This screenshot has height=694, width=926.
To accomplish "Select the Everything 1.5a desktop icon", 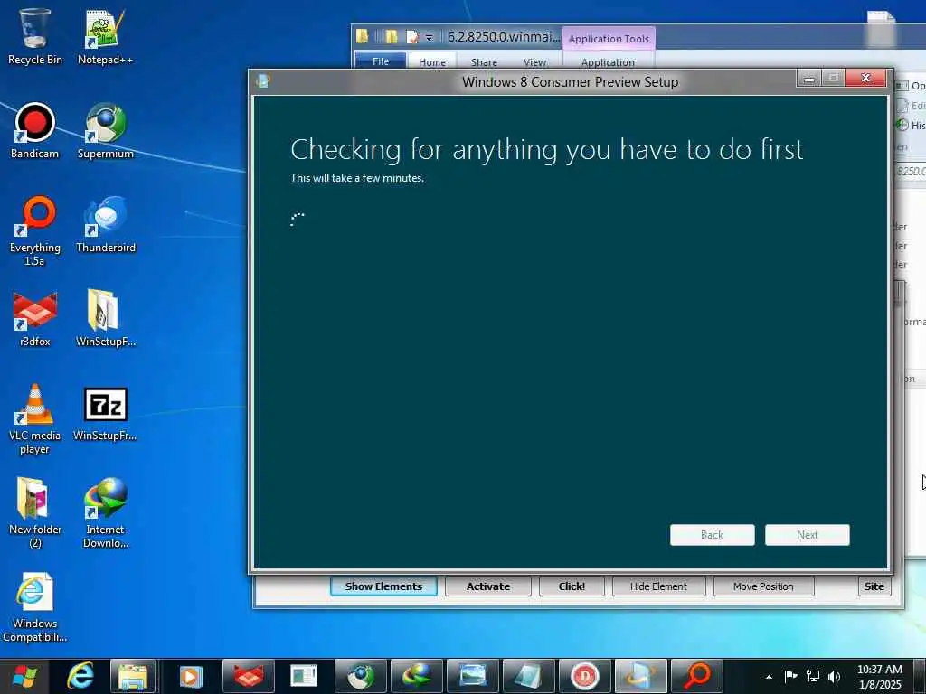I will point(34,231).
